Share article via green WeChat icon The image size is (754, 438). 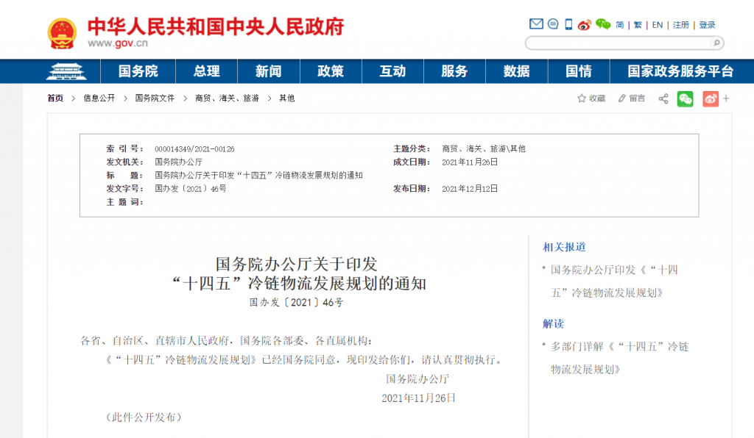(685, 98)
